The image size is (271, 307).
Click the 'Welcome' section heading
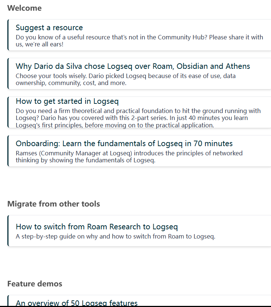(24, 8)
